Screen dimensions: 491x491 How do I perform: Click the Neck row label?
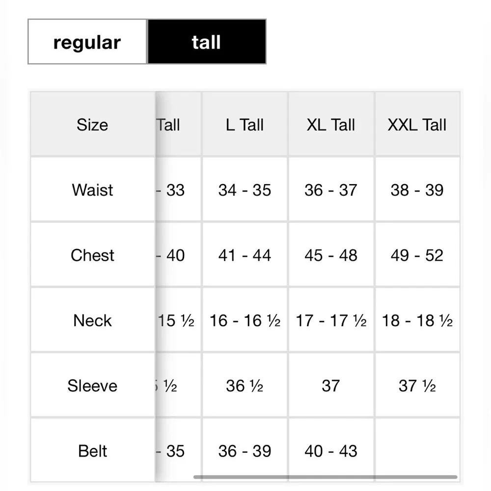(x=93, y=320)
